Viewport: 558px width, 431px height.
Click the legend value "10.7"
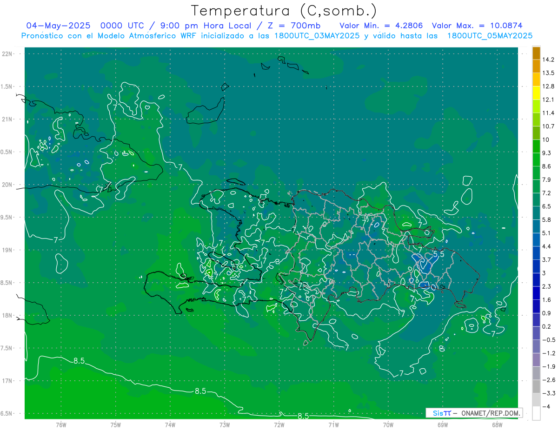[x=549, y=126]
